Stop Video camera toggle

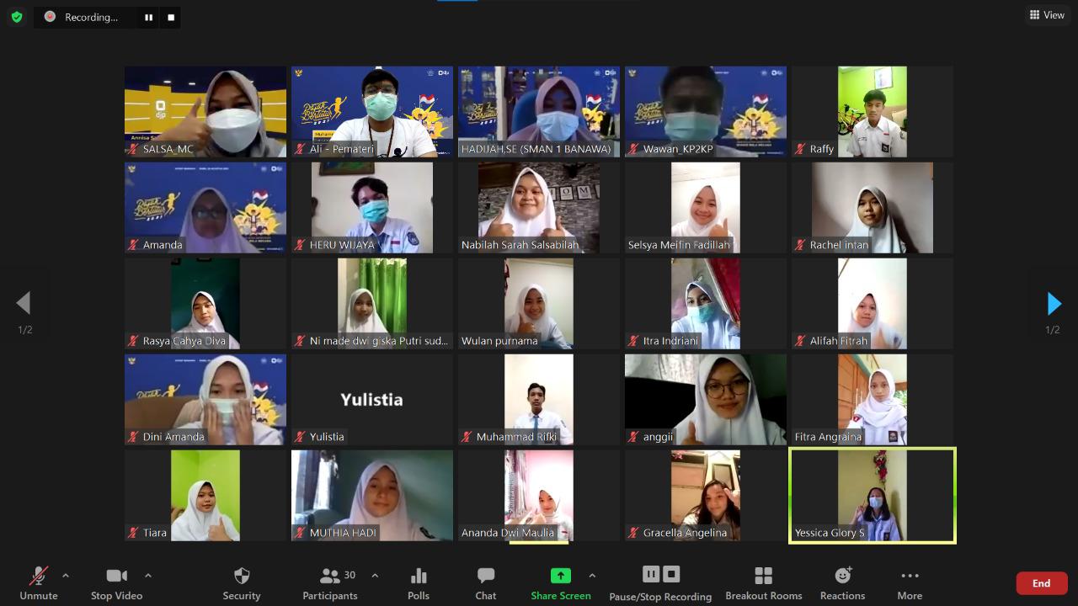point(116,583)
